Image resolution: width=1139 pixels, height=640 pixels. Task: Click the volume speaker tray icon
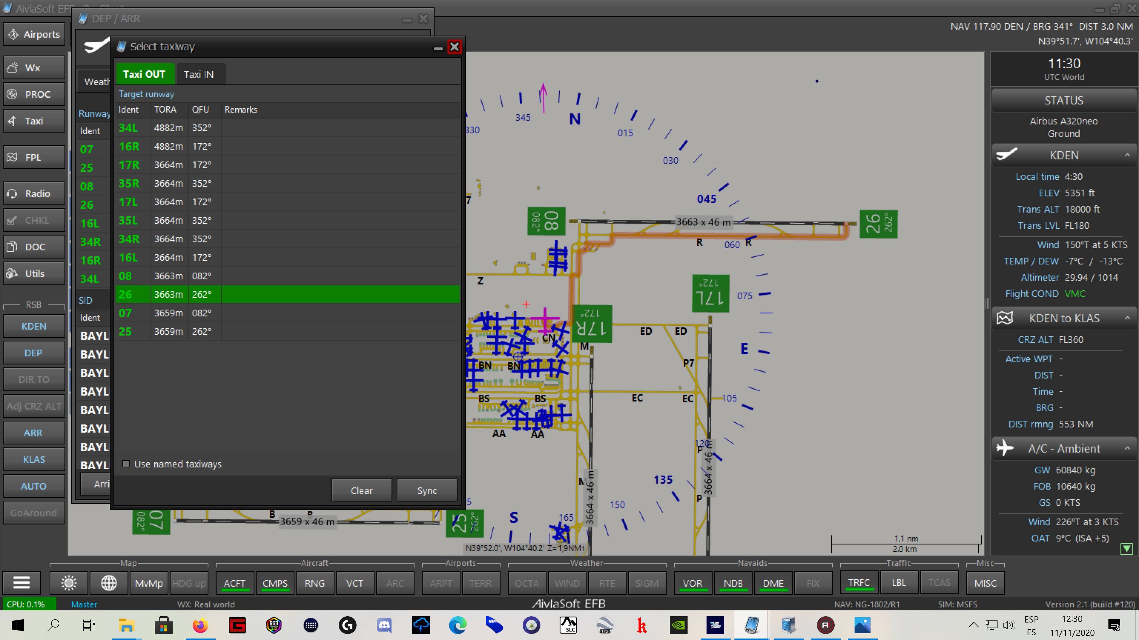pyautogui.click(x=1008, y=625)
